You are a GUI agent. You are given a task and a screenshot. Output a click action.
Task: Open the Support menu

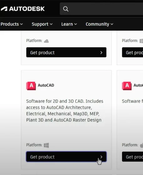42,24
